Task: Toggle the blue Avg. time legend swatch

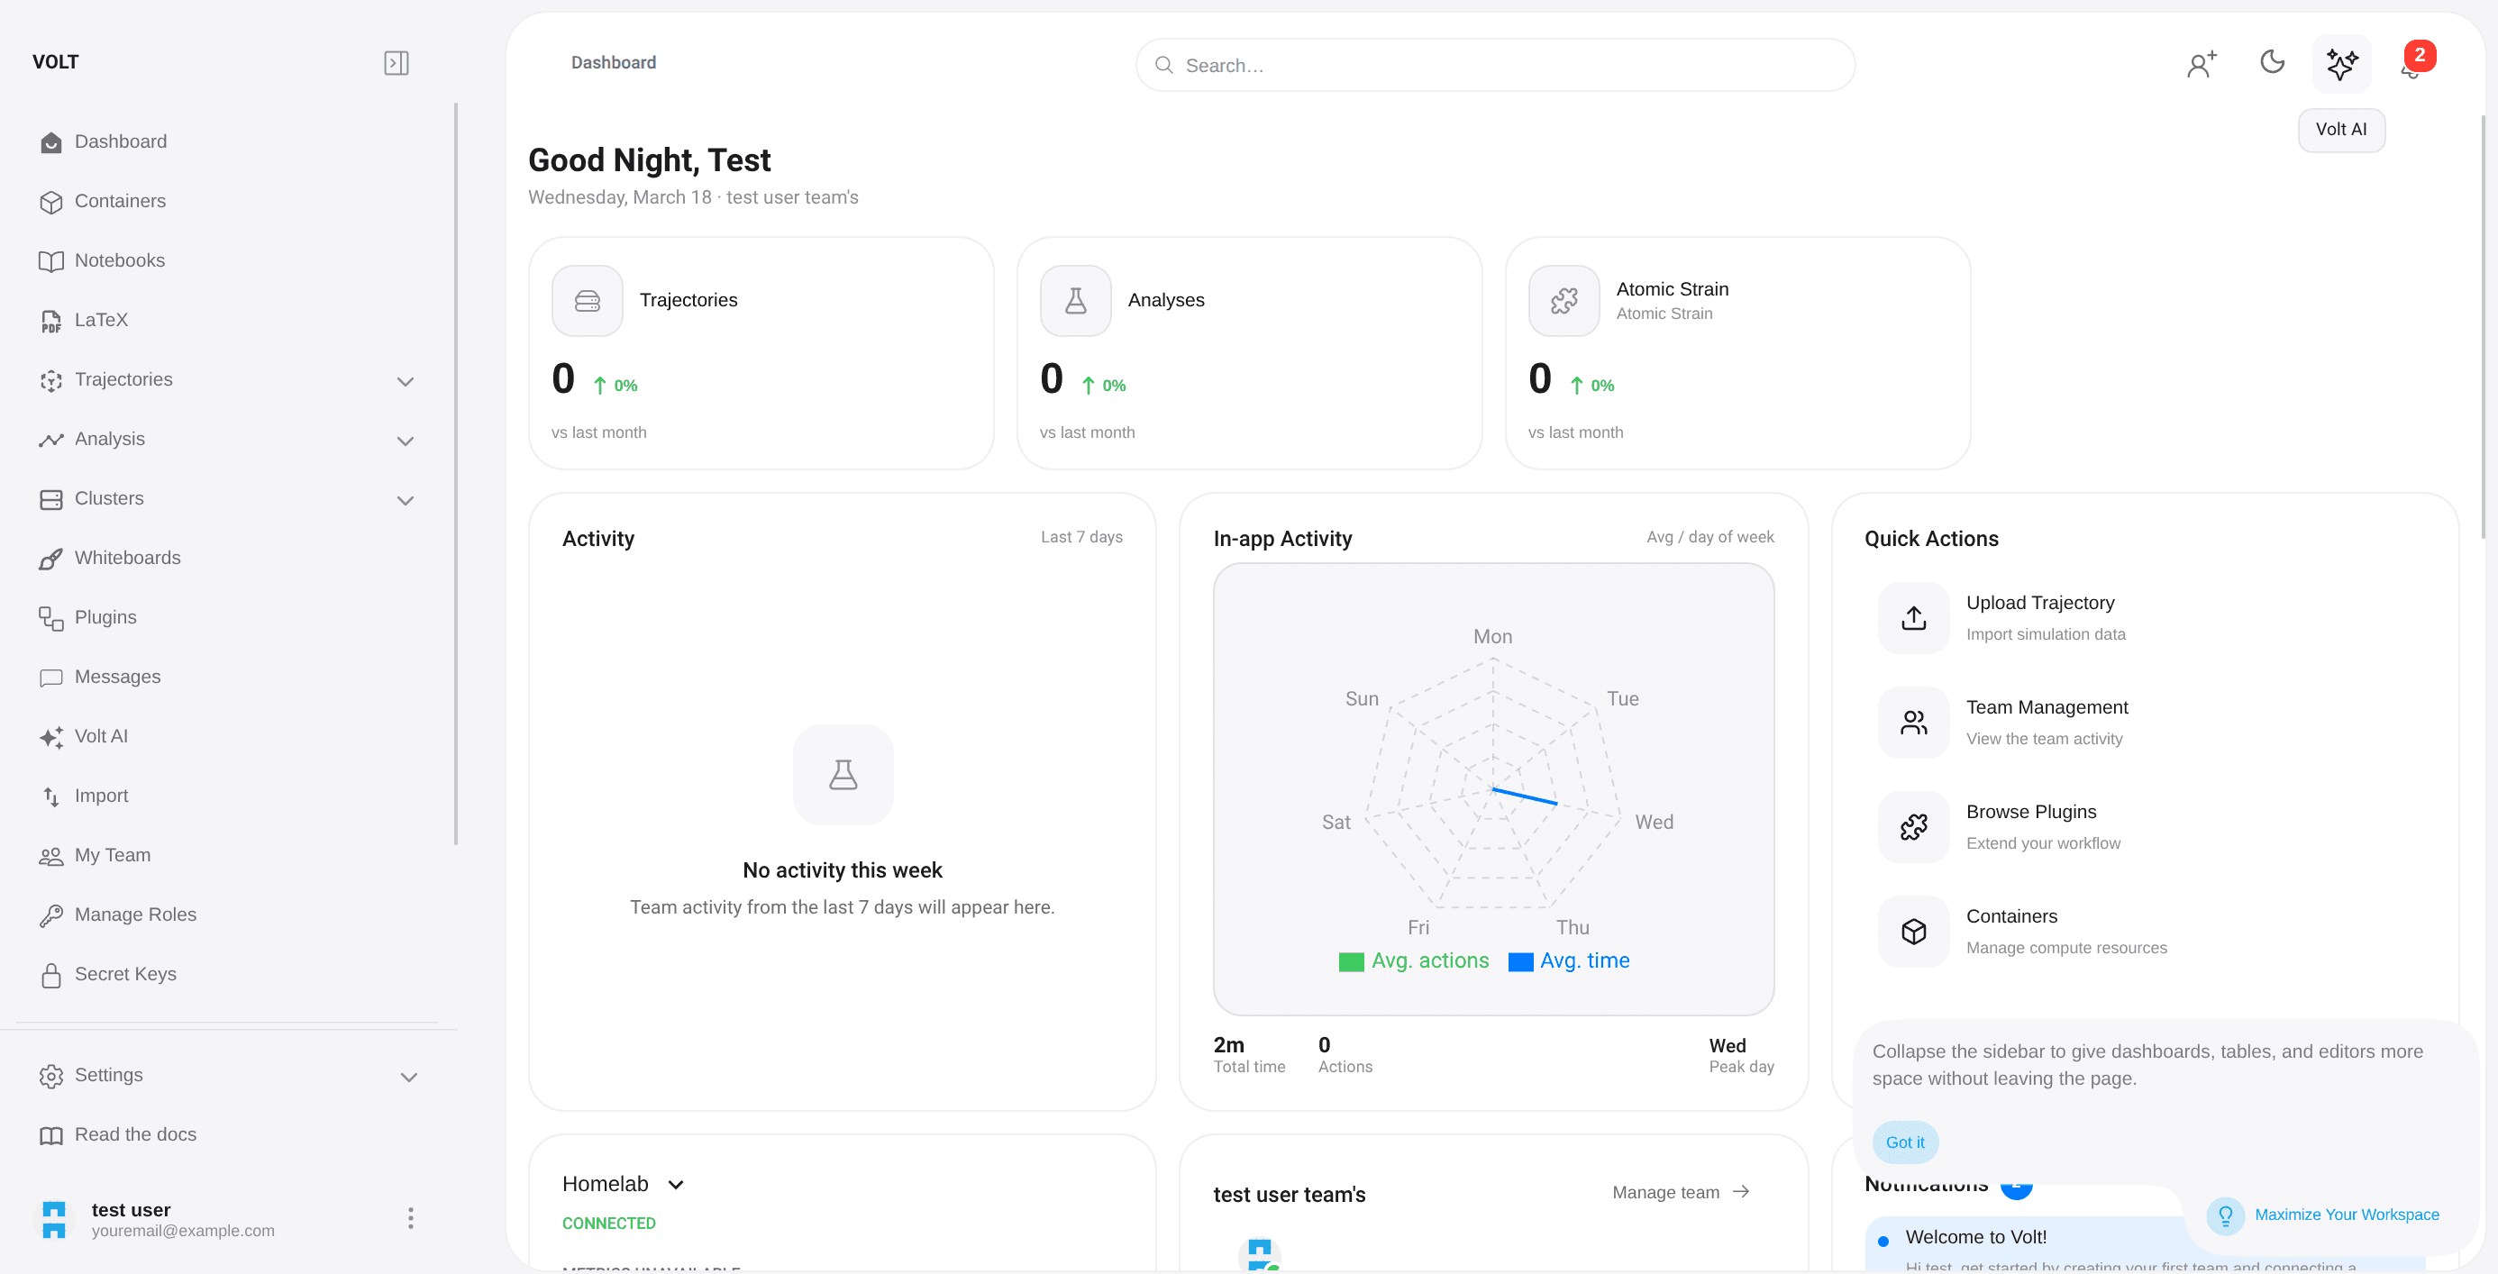Action: click(x=1520, y=961)
